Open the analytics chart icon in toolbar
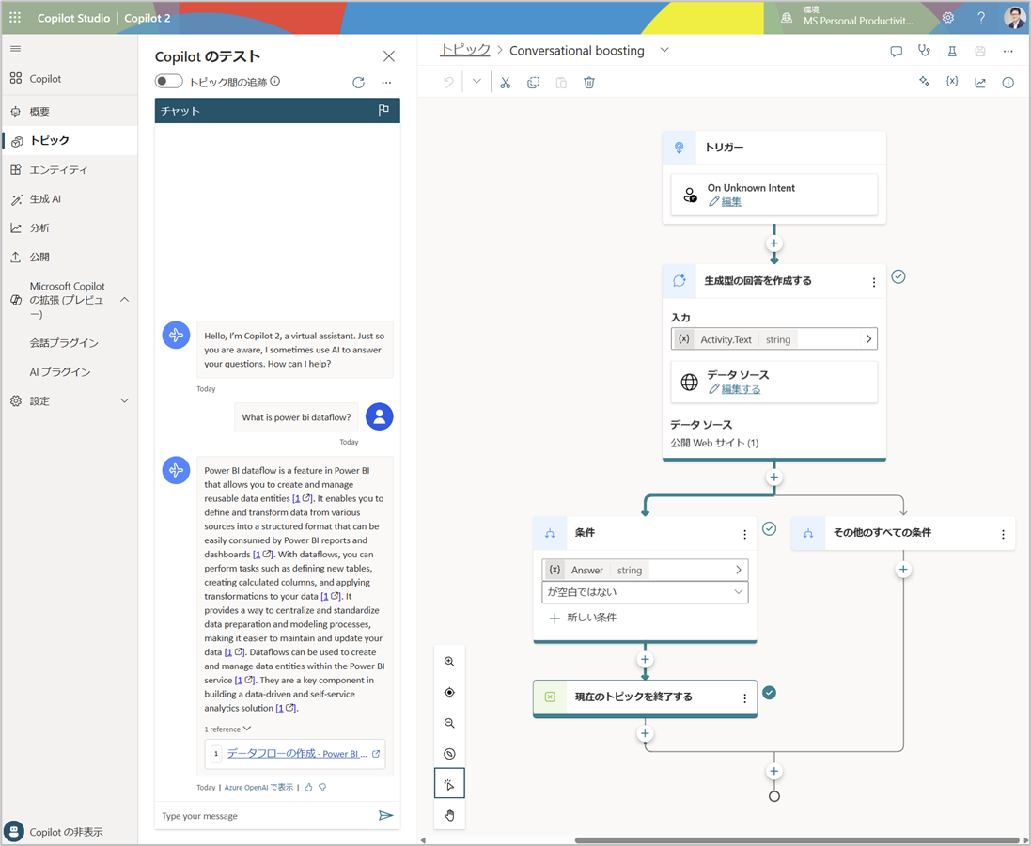 point(980,82)
